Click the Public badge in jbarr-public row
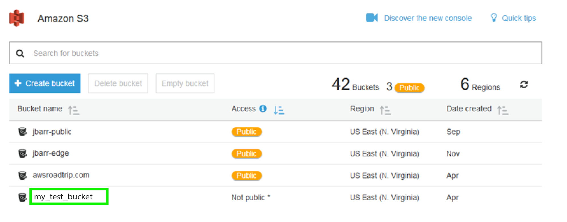567x222 pixels. coord(246,132)
